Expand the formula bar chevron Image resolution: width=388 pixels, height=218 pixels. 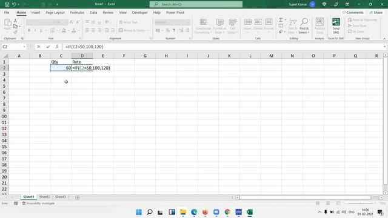[x=384, y=47]
